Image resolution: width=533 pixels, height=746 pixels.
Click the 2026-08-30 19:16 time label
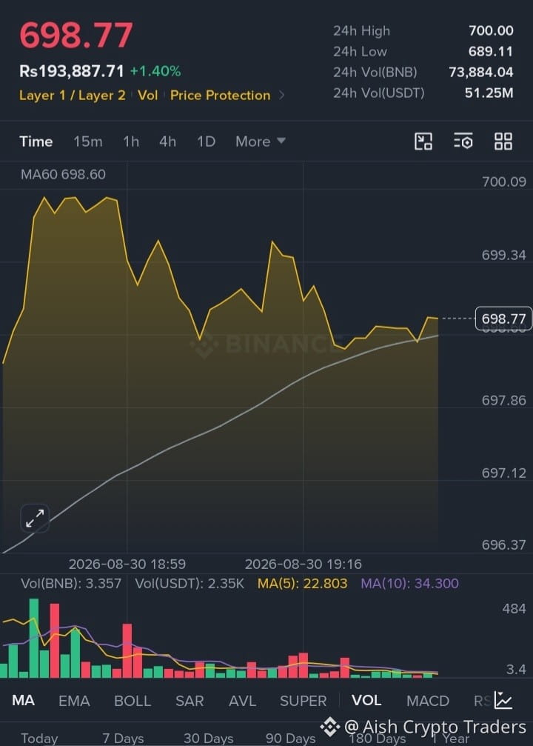tap(304, 565)
